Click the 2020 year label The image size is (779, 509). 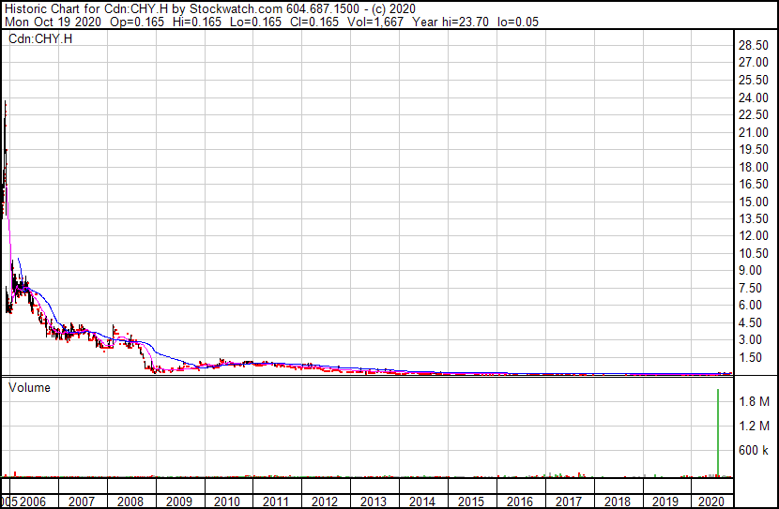click(x=714, y=502)
